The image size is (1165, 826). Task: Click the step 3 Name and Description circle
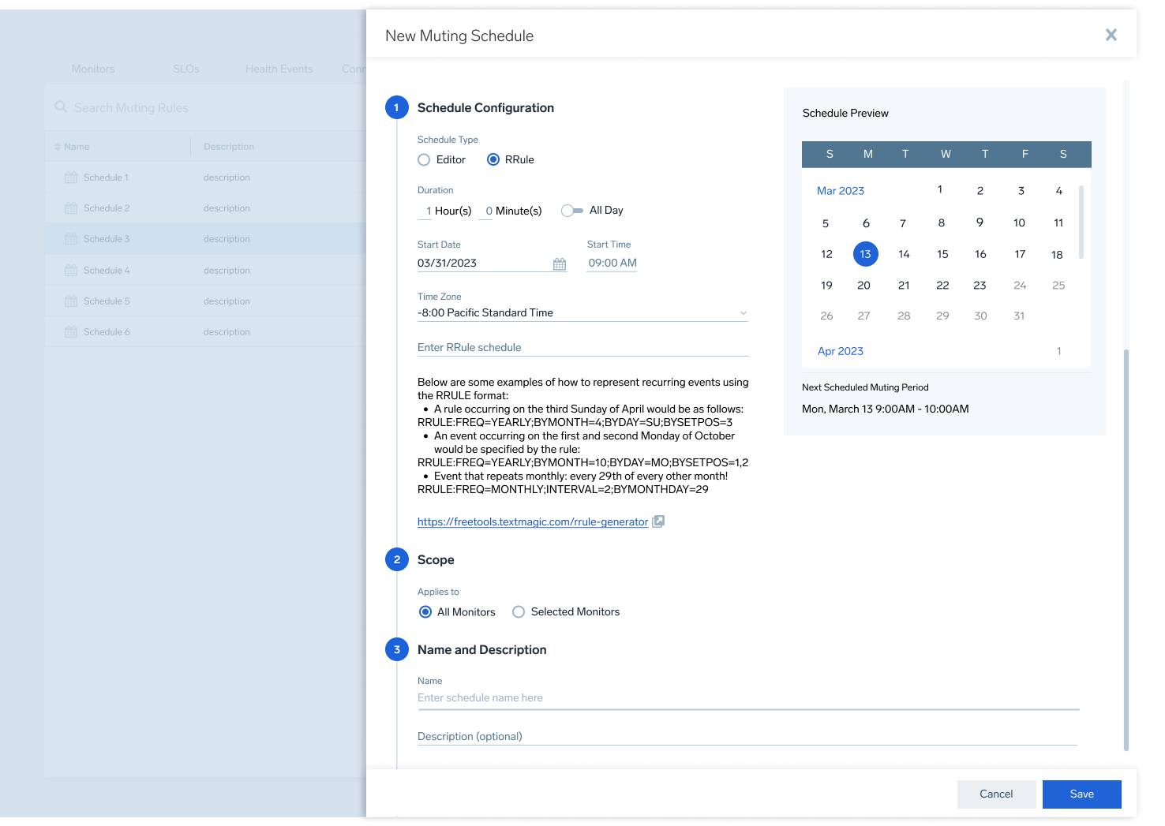397,649
